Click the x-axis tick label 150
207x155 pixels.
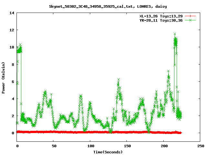click(x=127, y=146)
